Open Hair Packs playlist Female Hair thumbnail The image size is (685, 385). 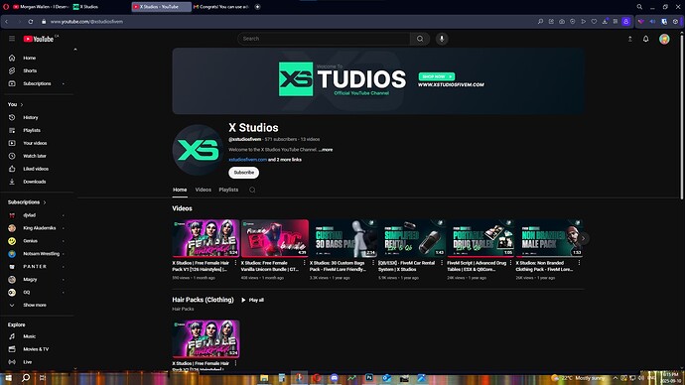205,339
